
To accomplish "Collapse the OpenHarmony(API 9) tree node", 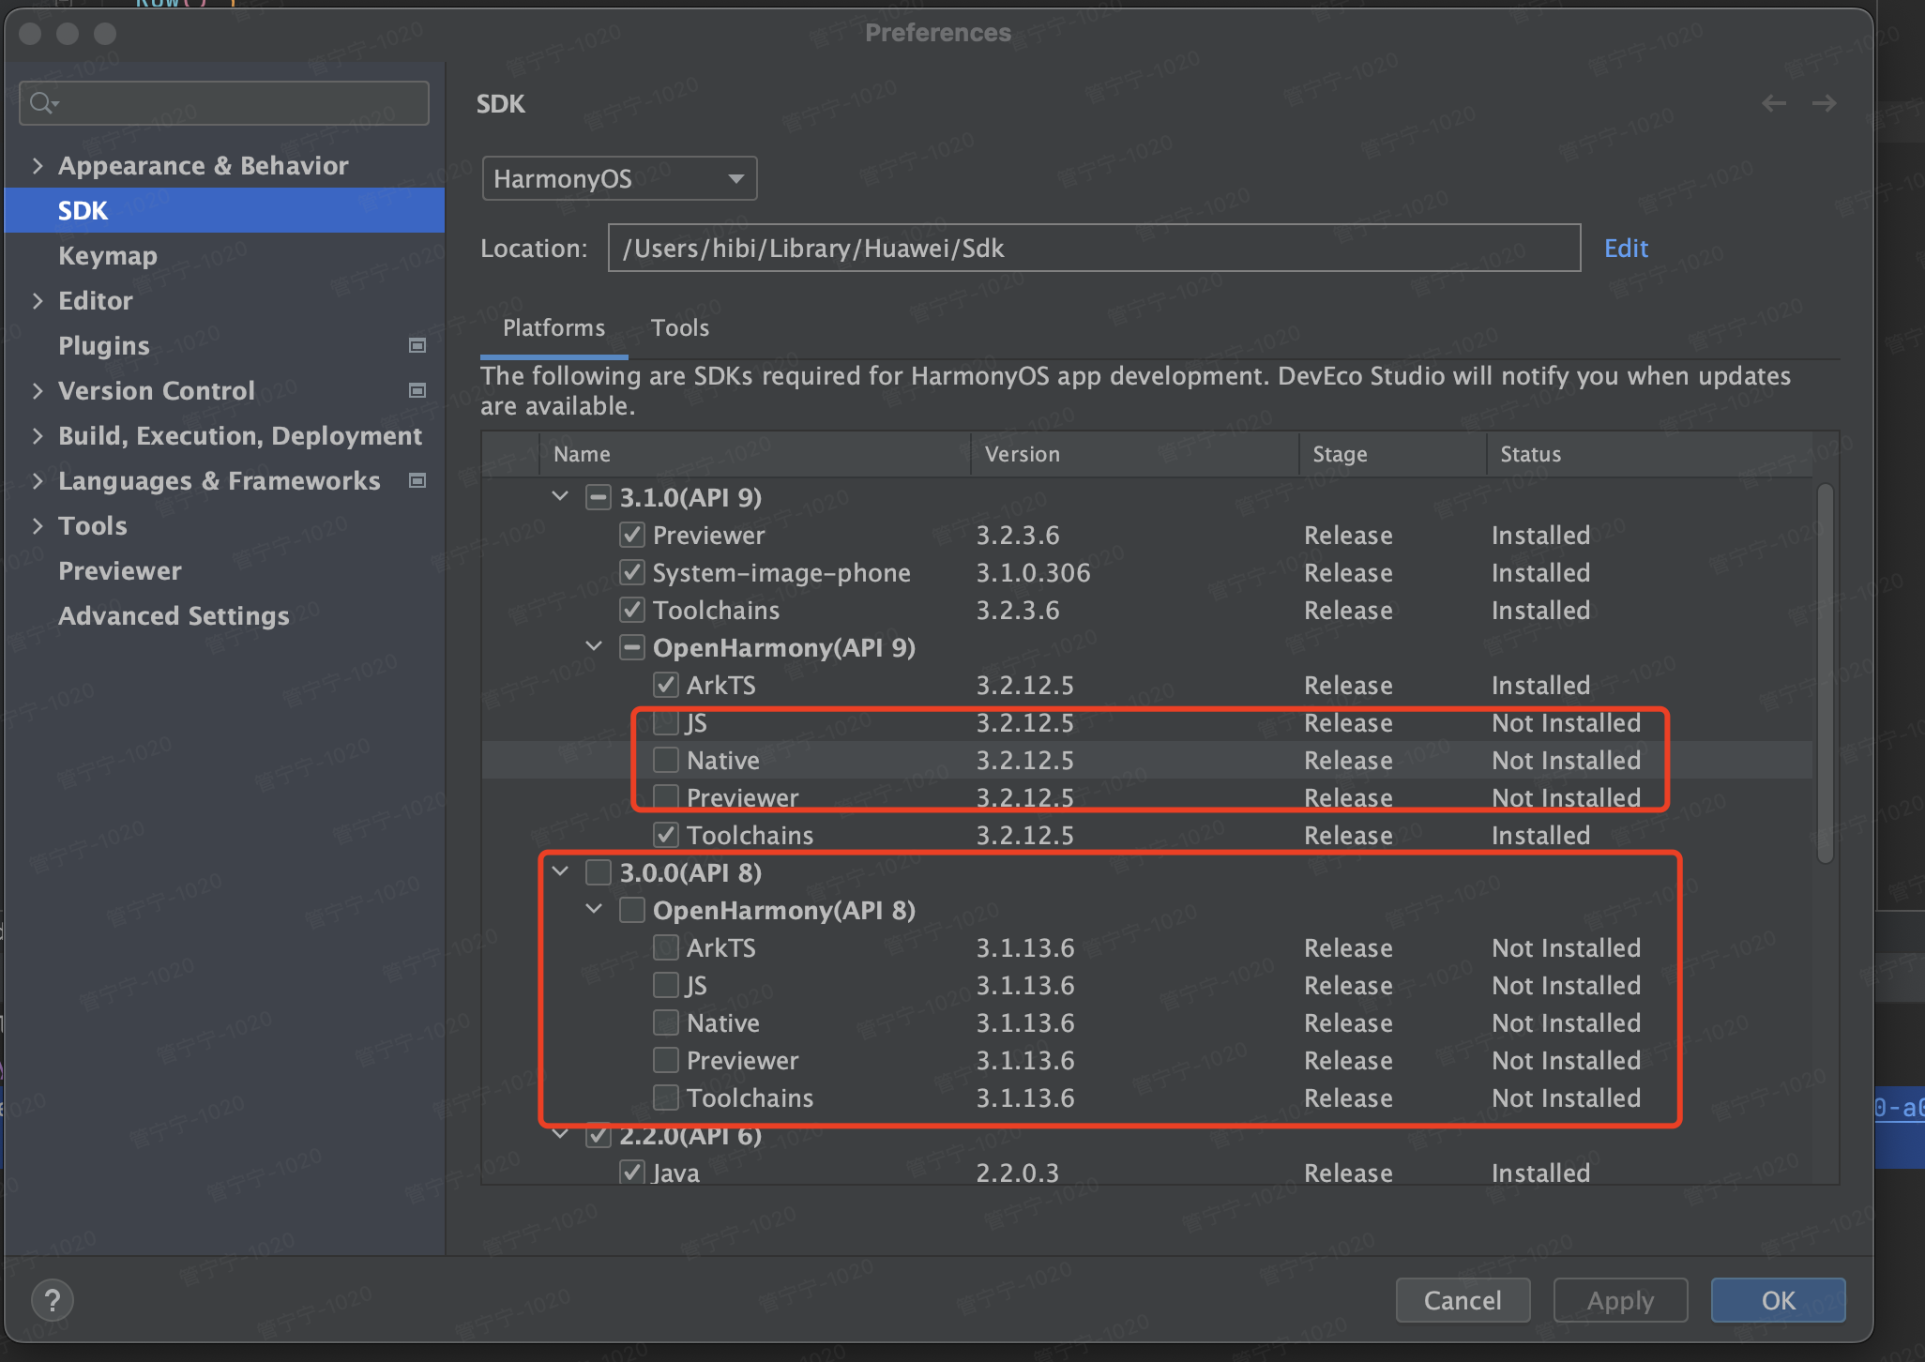I will 594,646.
